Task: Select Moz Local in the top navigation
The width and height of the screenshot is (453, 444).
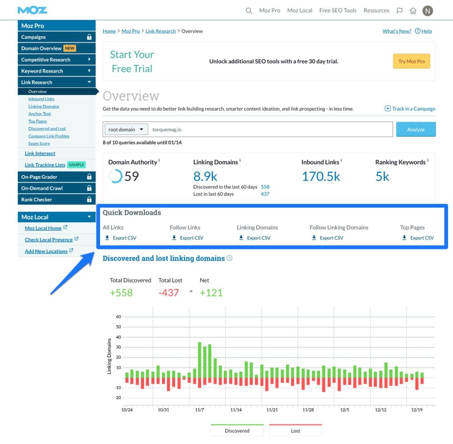Action: (299, 10)
